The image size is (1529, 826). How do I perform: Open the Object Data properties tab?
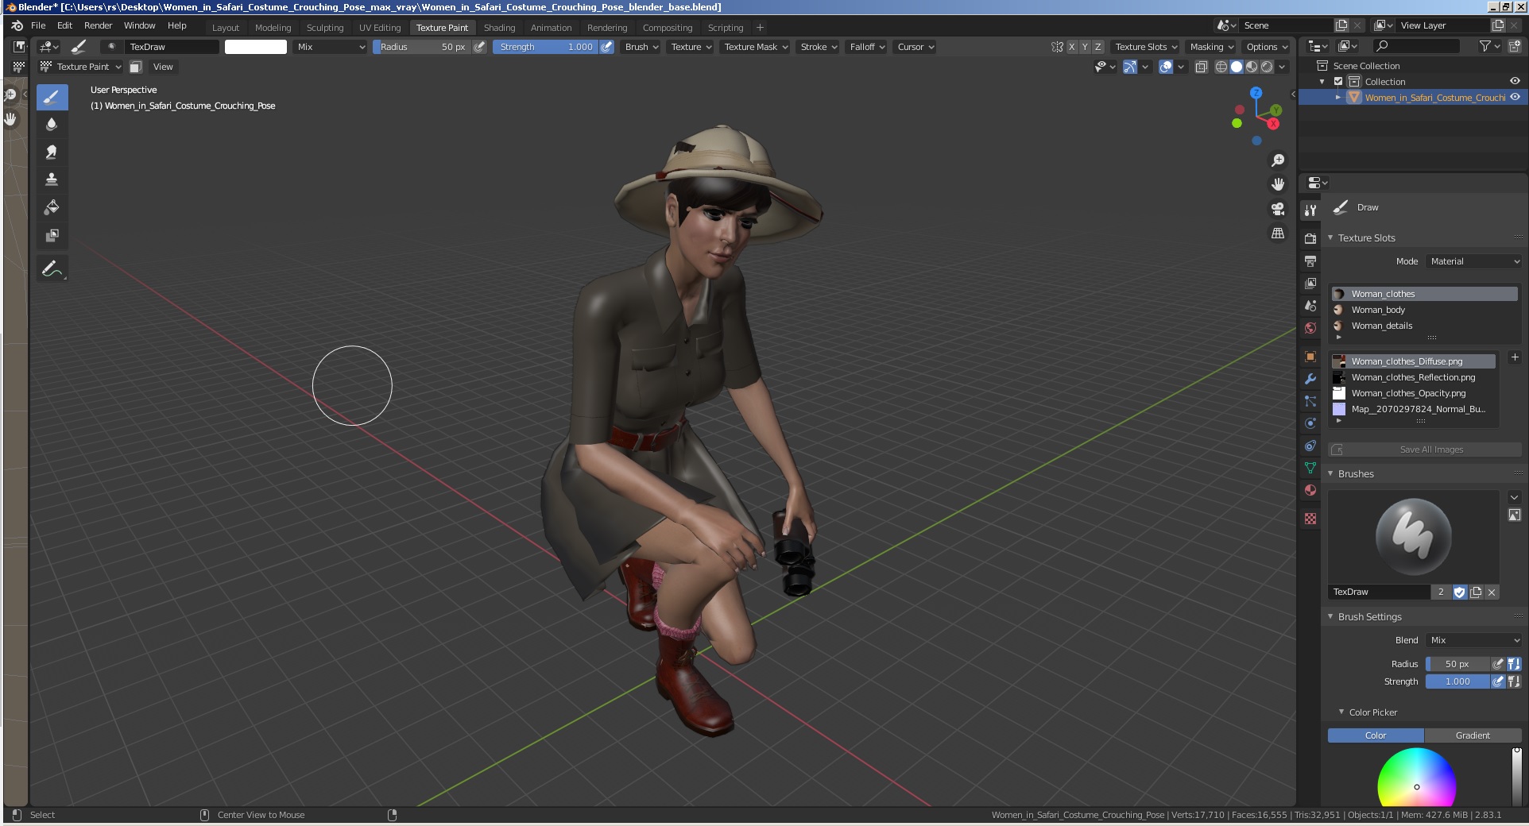tap(1310, 468)
